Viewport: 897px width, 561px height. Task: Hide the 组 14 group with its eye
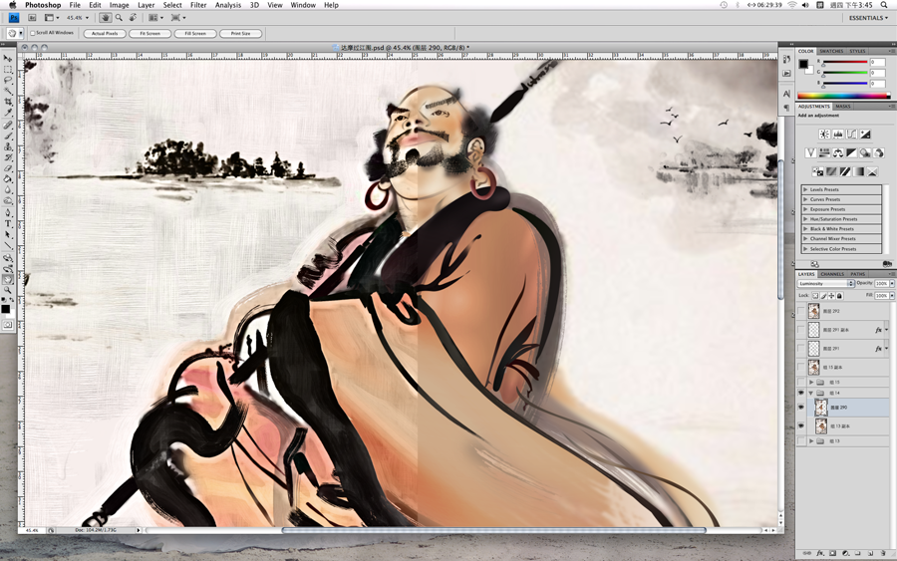tap(801, 393)
